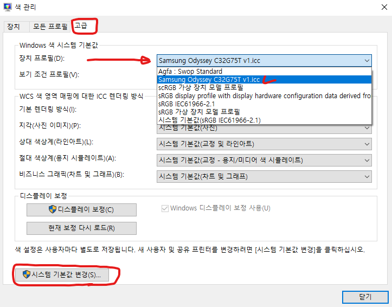This screenshot has width=392, height=307.
Task: Close the 색 관리 window
Action: 384,7
